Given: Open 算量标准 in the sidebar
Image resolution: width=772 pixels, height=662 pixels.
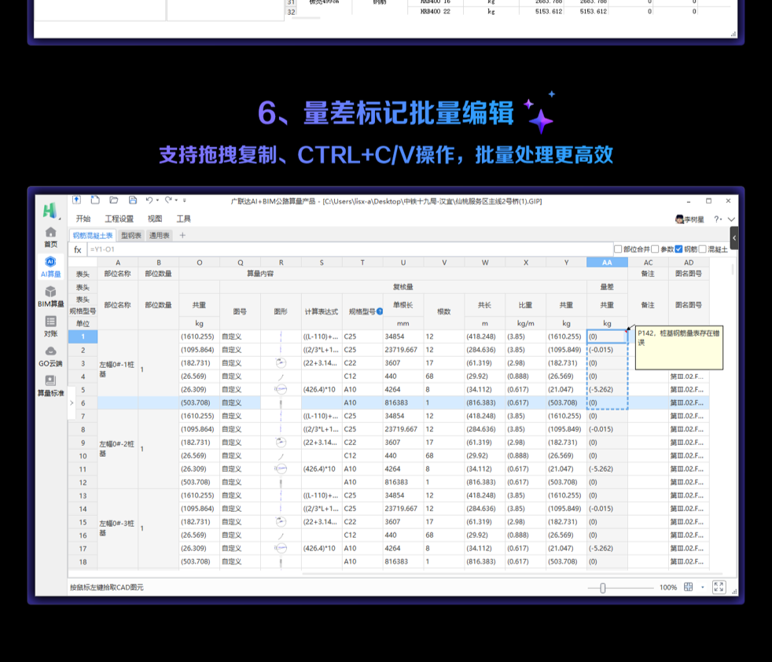Looking at the screenshot, I should click(51, 386).
